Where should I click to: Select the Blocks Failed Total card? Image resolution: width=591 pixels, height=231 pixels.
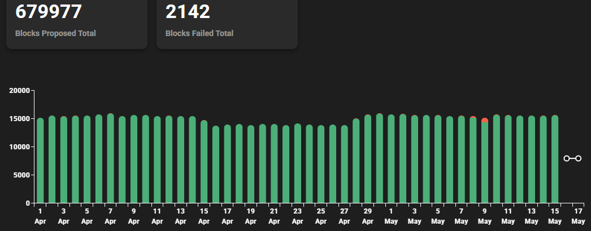click(227, 24)
